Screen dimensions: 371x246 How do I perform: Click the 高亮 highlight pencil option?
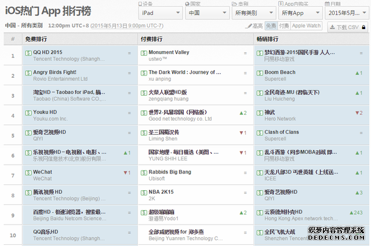coord(254,26)
